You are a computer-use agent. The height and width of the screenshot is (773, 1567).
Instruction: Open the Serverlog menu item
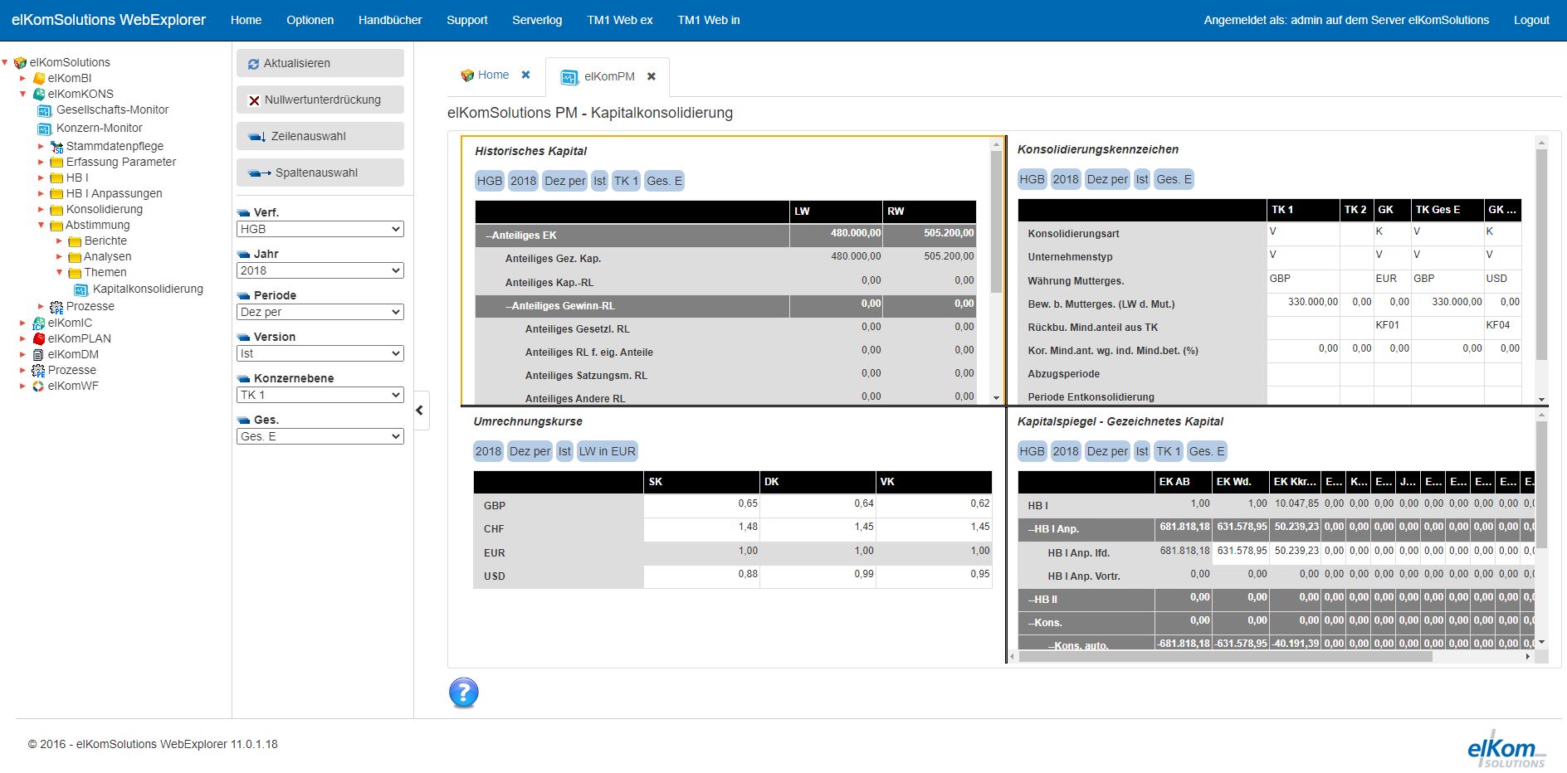coord(537,20)
